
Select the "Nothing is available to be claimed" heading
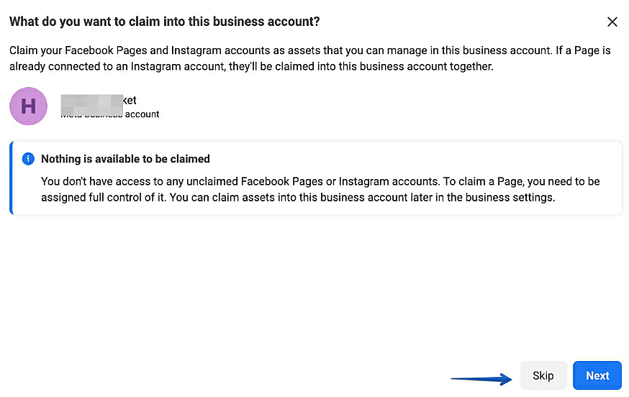click(125, 159)
